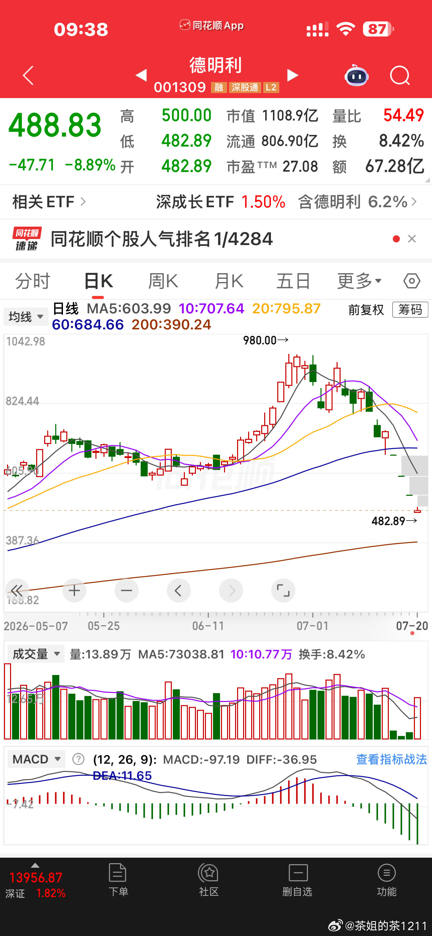Open 查看指标战法 link
The image size is (432, 936).
coord(391,759)
